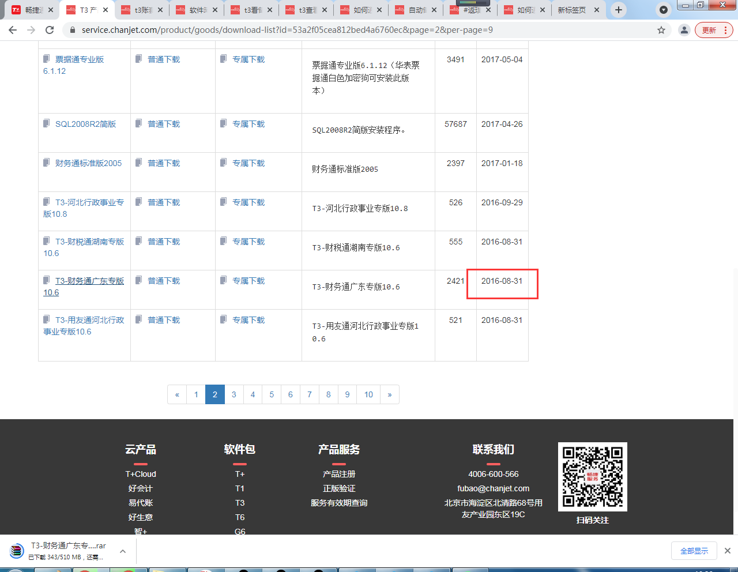The width and height of the screenshot is (738, 572).
Task: Open the 财务通标准版2005 product link
Action: point(88,163)
